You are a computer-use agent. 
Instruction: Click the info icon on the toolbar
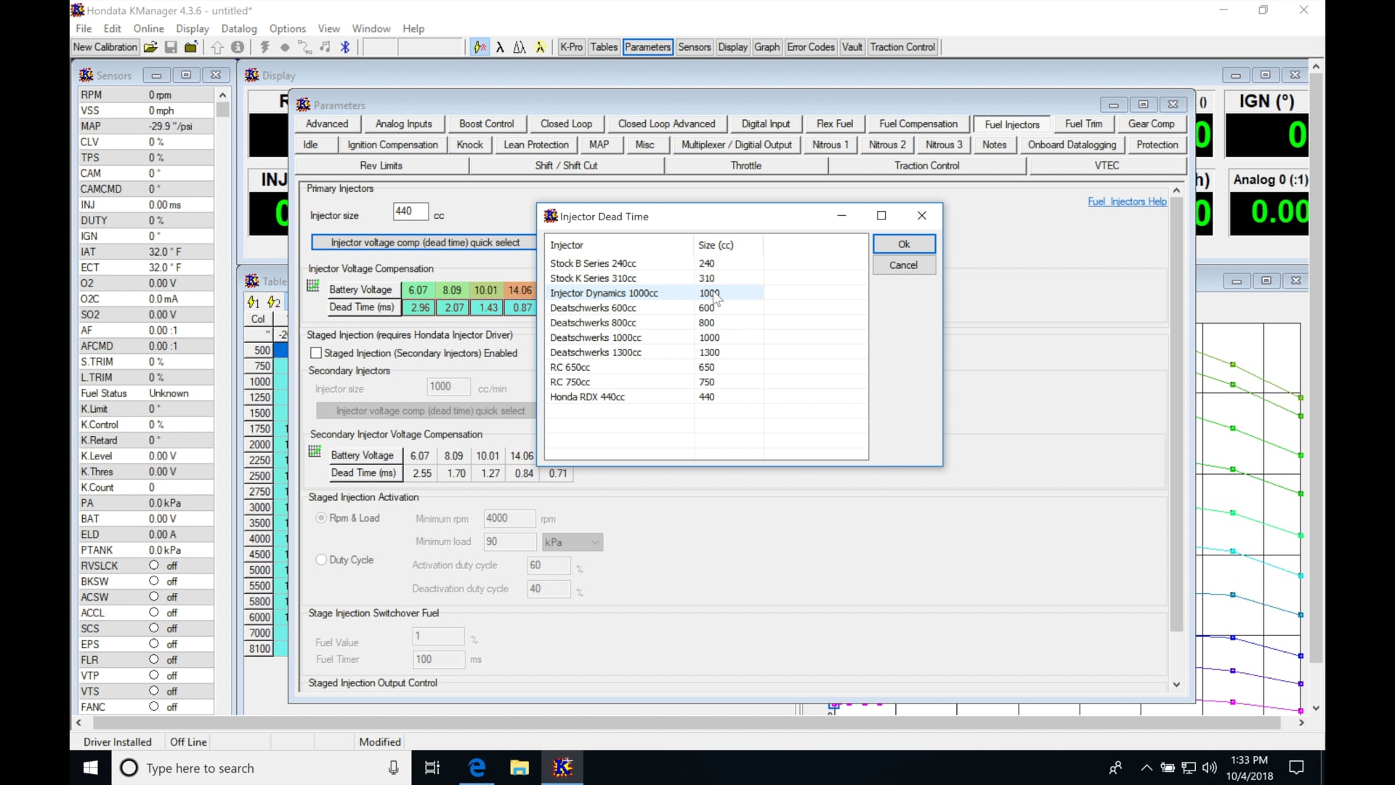coord(238,47)
